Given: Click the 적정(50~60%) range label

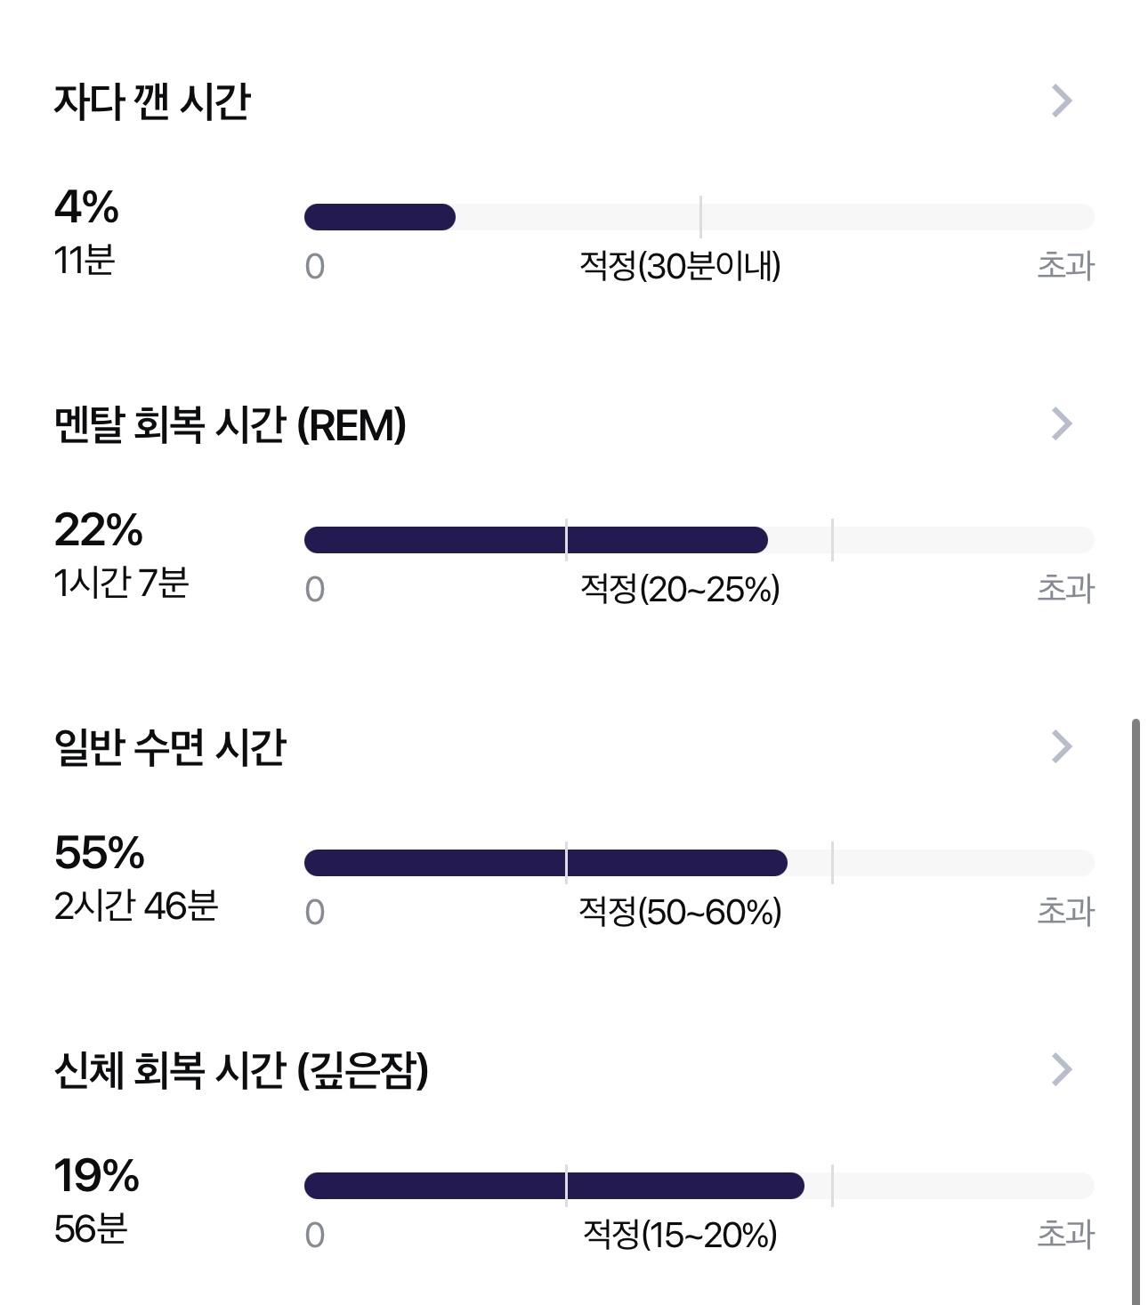Looking at the screenshot, I should click(680, 911).
